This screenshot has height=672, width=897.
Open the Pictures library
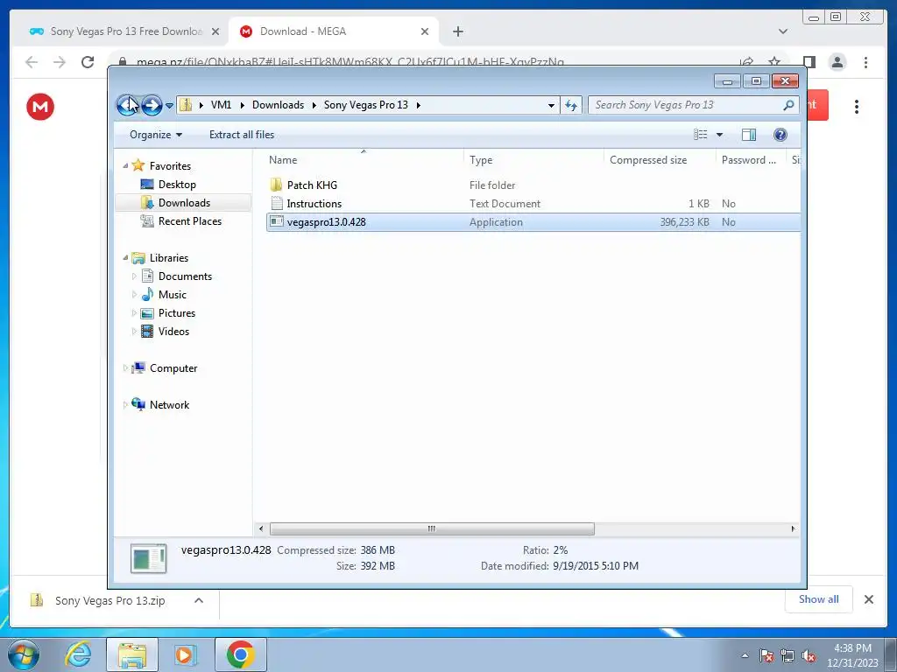pos(176,313)
